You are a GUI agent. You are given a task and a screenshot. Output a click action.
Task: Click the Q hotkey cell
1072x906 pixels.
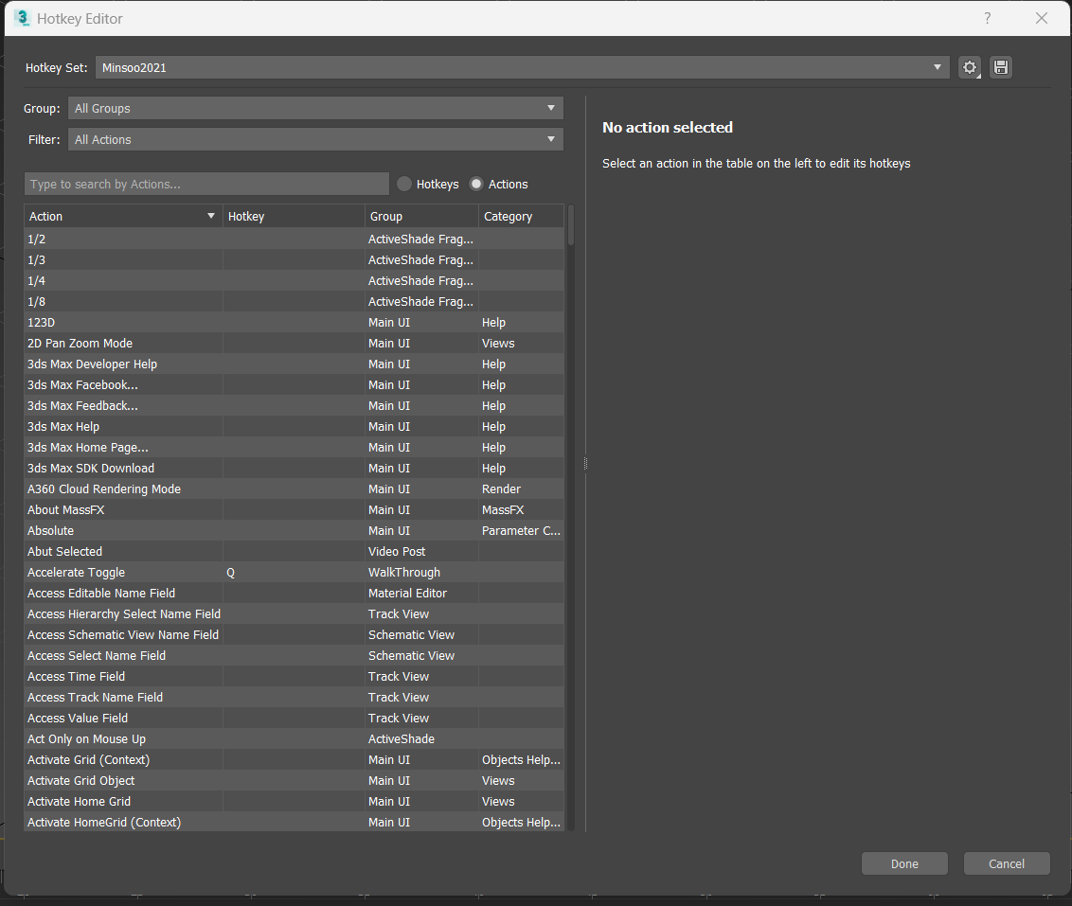click(294, 573)
